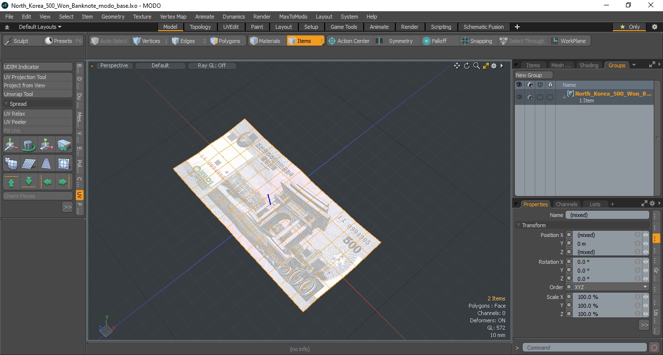
Task: Click the align left arrow icon
Action: click(x=46, y=182)
